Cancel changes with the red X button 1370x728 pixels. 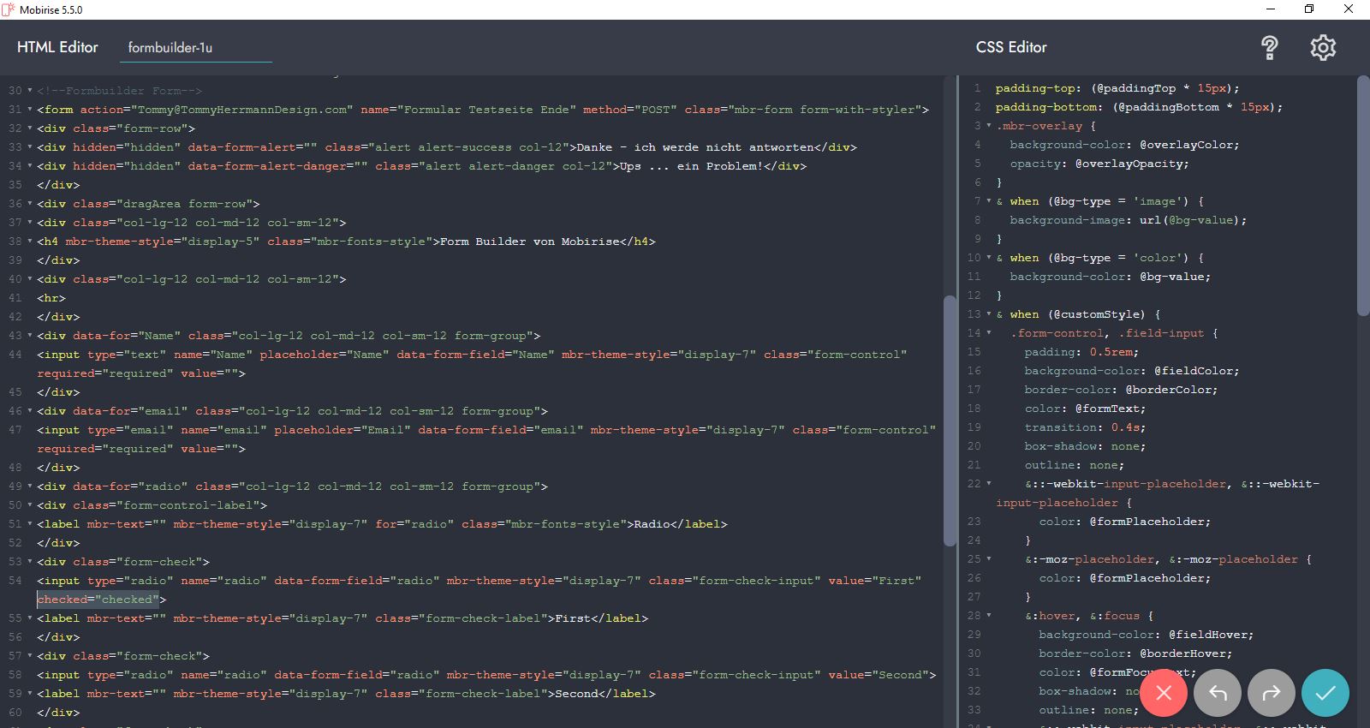1164,693
